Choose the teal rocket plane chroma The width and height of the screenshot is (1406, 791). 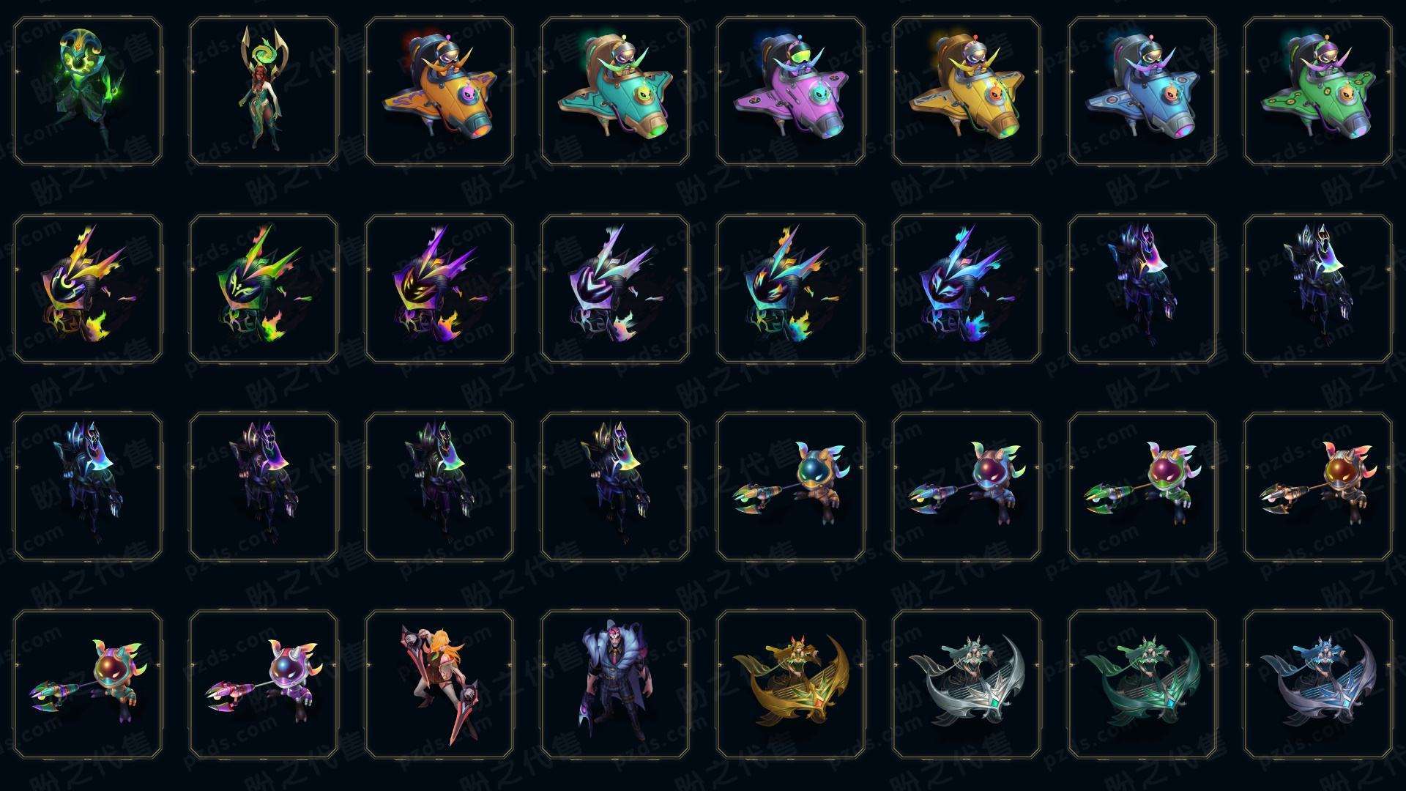pyautogui.click(x=615, y=91)
